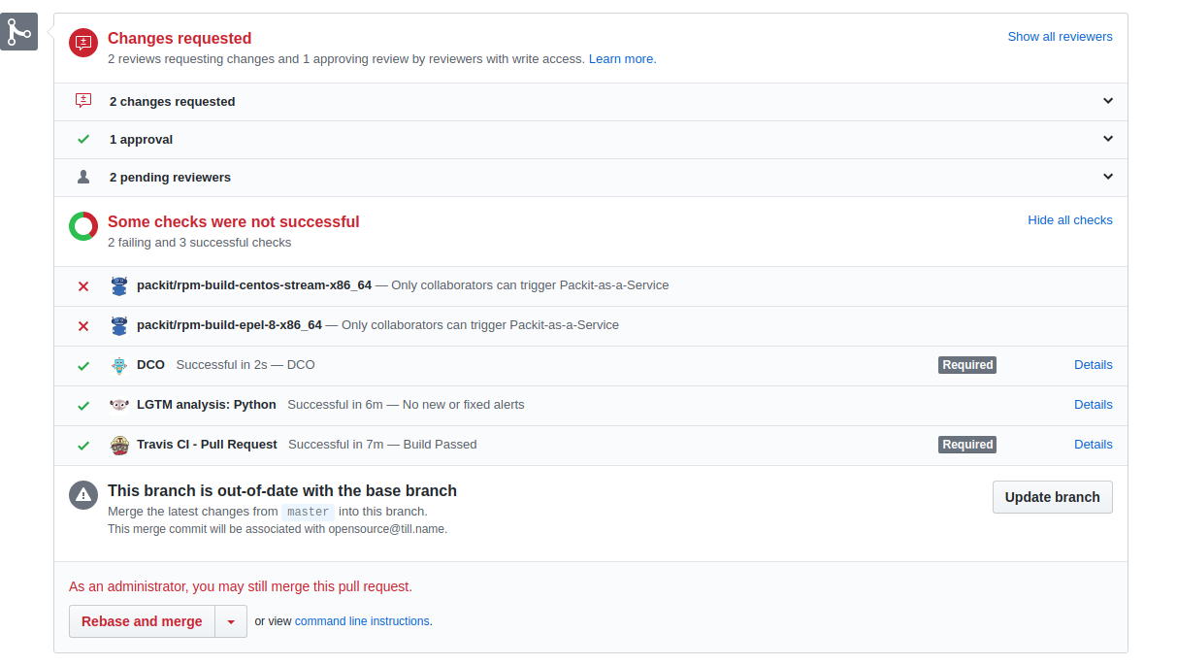Click the LGTM analysis avatar icon
The width and height of the screenshot is (1177, 666).
119,405
